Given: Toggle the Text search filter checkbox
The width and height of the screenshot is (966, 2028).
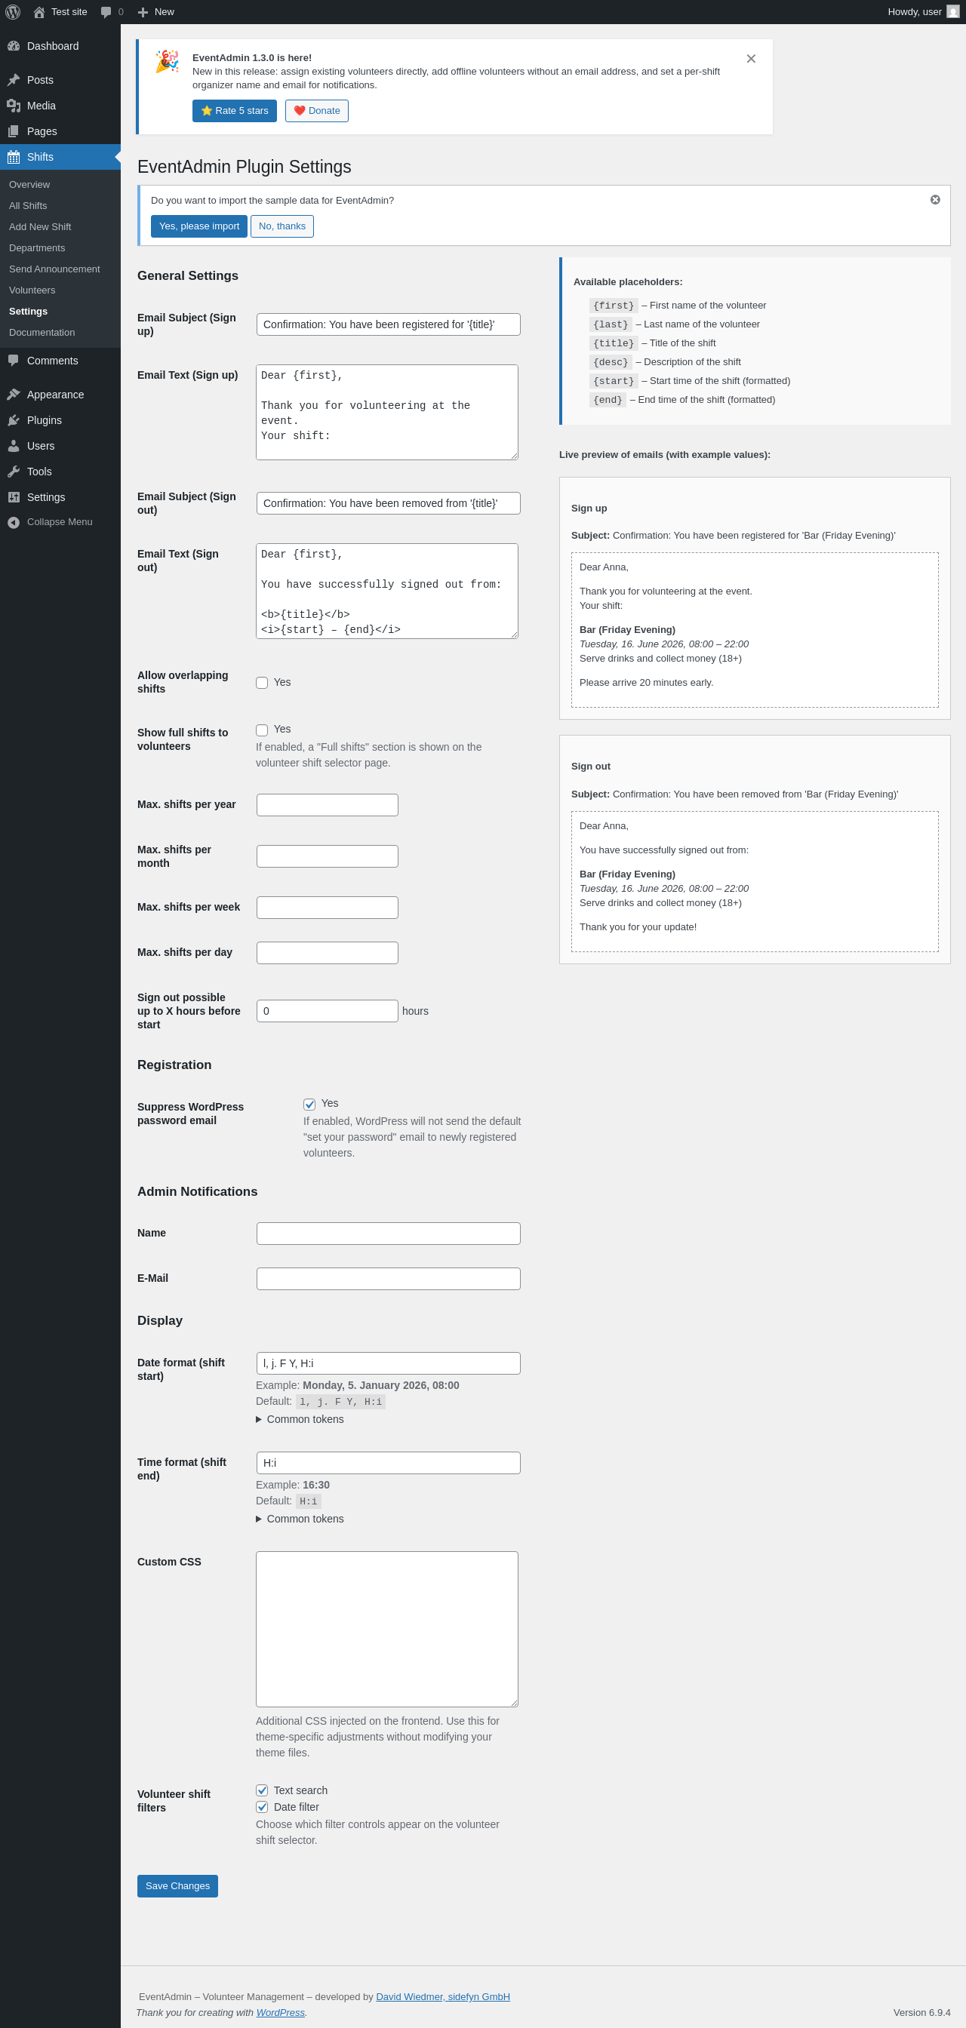Looking at the screenshot, I should (262, 1790).
